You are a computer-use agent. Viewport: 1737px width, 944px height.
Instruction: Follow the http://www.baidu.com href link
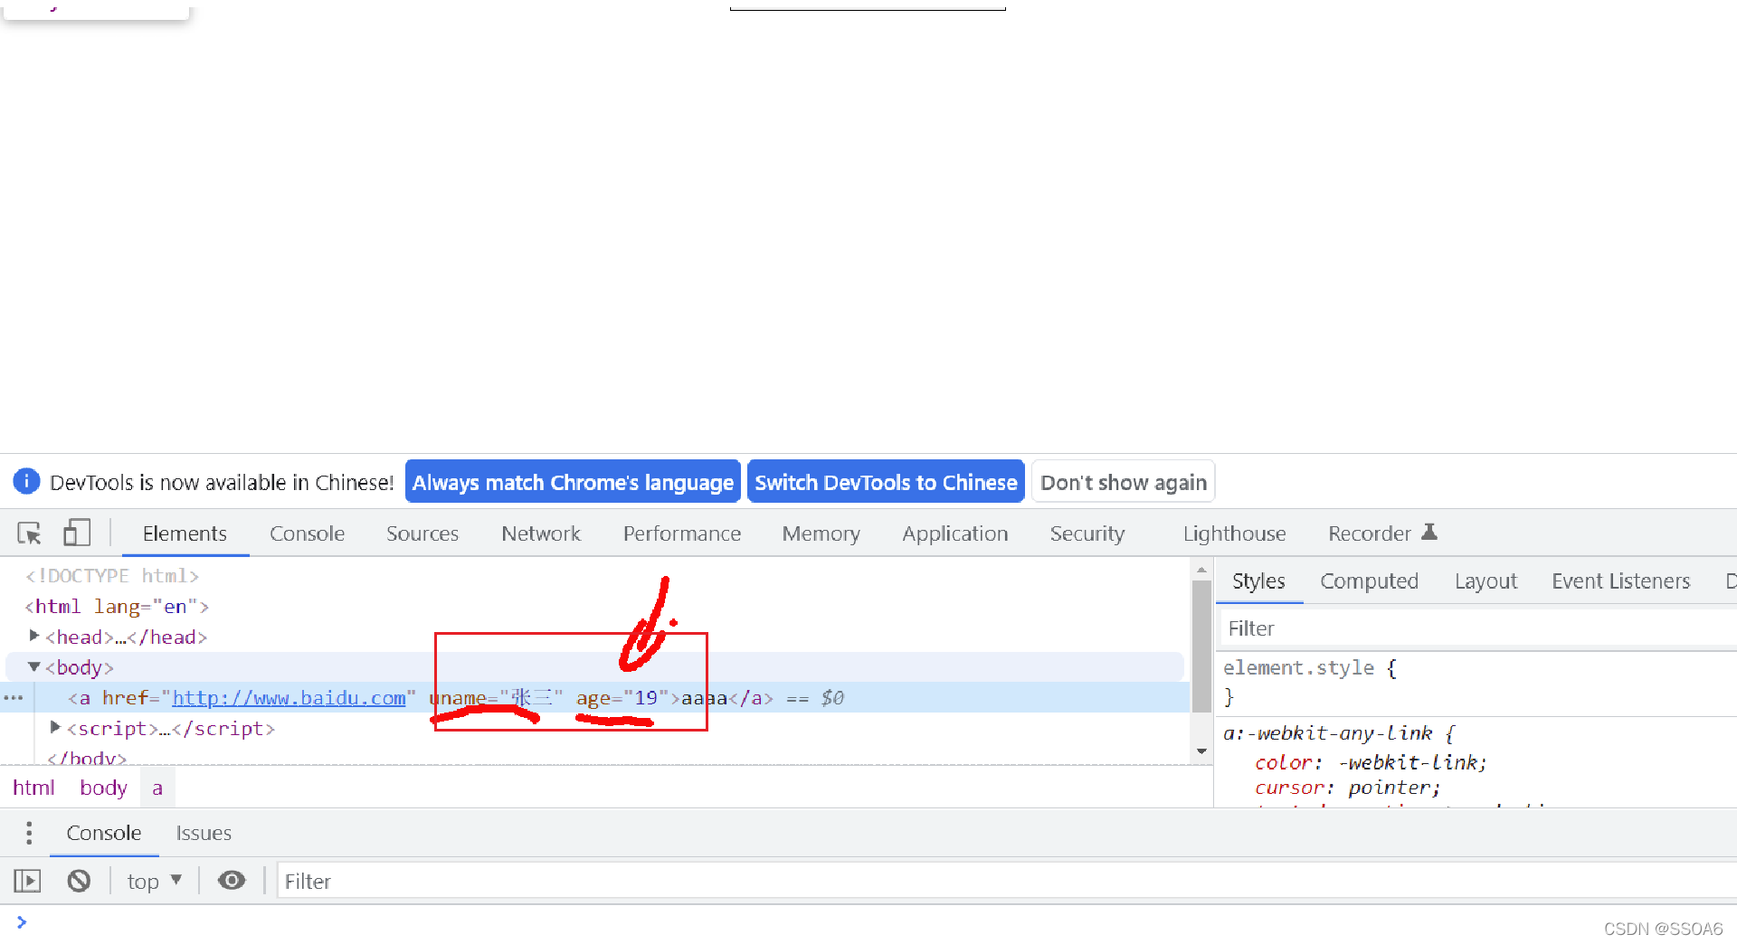[x=289, y=698]
